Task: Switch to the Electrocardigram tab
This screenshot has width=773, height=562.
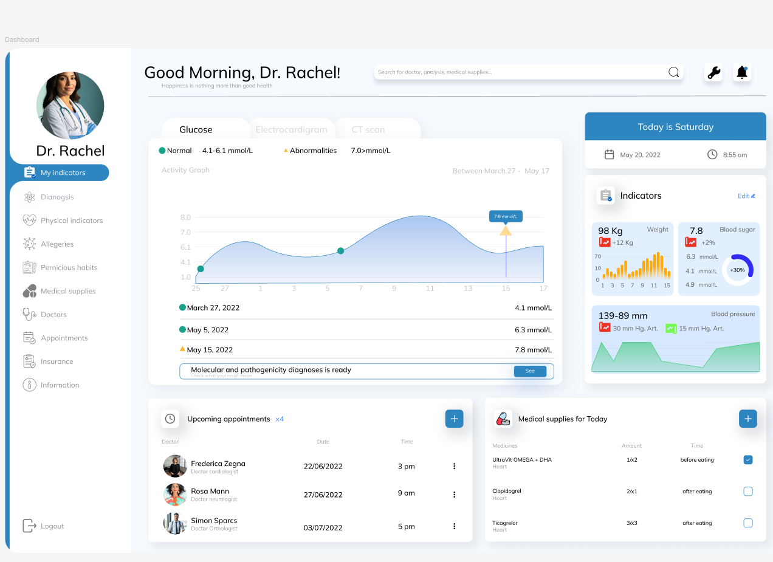Action: pos(292,129)
